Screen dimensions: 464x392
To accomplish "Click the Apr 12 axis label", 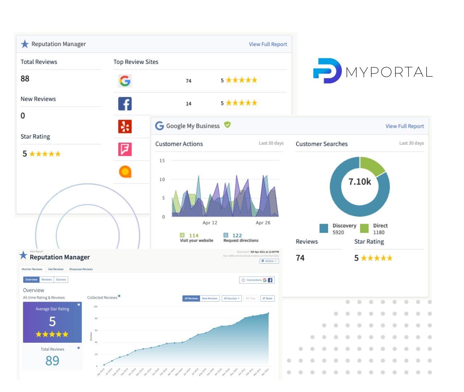I will (210, 223).
